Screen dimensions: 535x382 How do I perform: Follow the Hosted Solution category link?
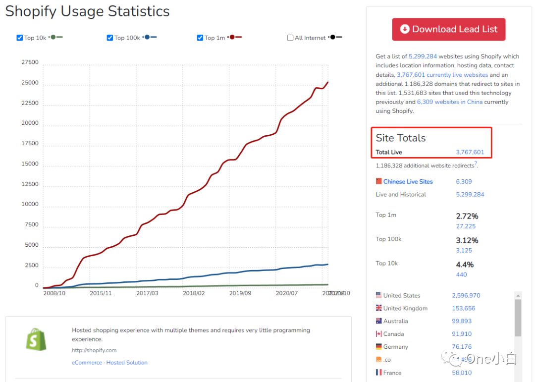(127, 363)
